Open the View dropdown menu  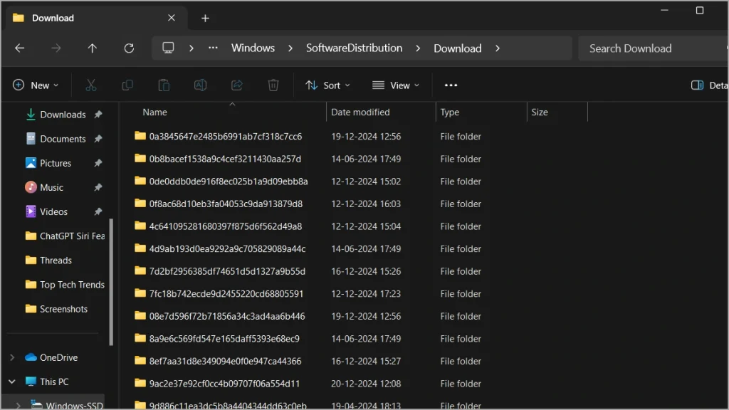396,85
